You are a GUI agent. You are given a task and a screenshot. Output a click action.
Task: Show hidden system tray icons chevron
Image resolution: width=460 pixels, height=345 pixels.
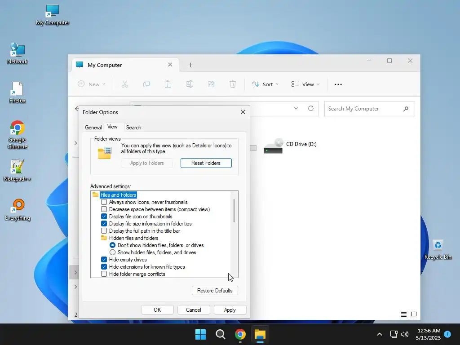tap(379, 334)
